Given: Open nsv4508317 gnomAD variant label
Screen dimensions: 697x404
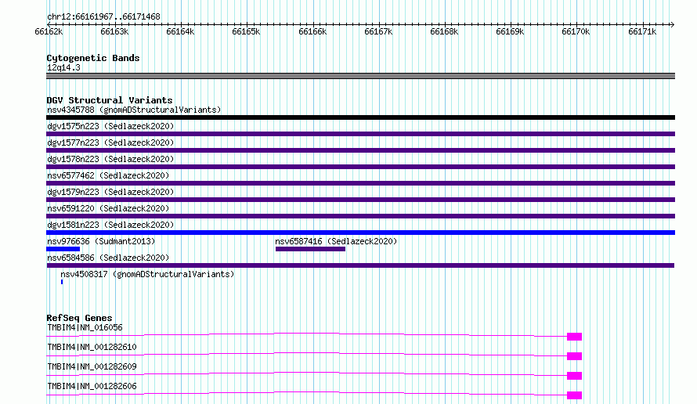Looking at the screenshot, I should pos(147,274).
